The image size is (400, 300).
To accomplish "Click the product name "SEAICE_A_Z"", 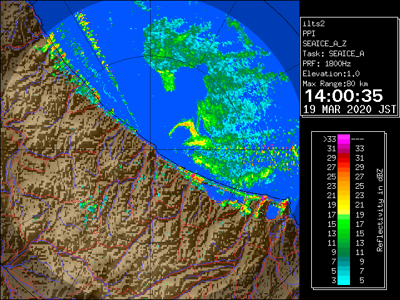I will point(324,44).
